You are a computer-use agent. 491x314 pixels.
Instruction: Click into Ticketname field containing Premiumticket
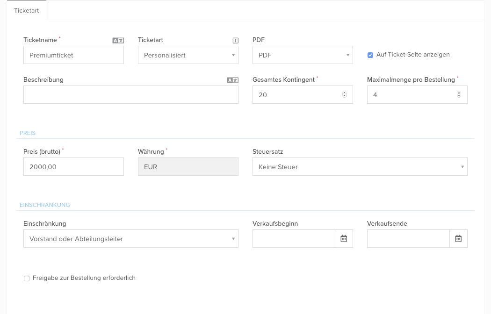coord(73,55)
